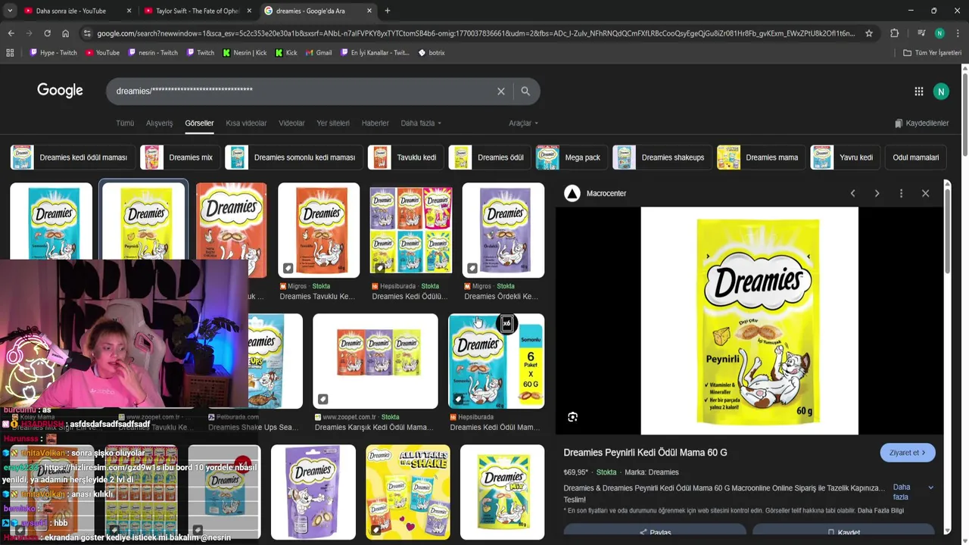Select the zoopet Dreamies Karışık thumbnail

375,361
